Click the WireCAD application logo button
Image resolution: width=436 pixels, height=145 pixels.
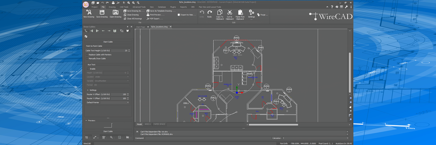[x=86, y=5]
